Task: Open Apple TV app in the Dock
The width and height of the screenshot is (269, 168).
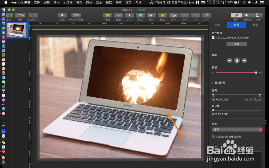Action: pos(3,104)
